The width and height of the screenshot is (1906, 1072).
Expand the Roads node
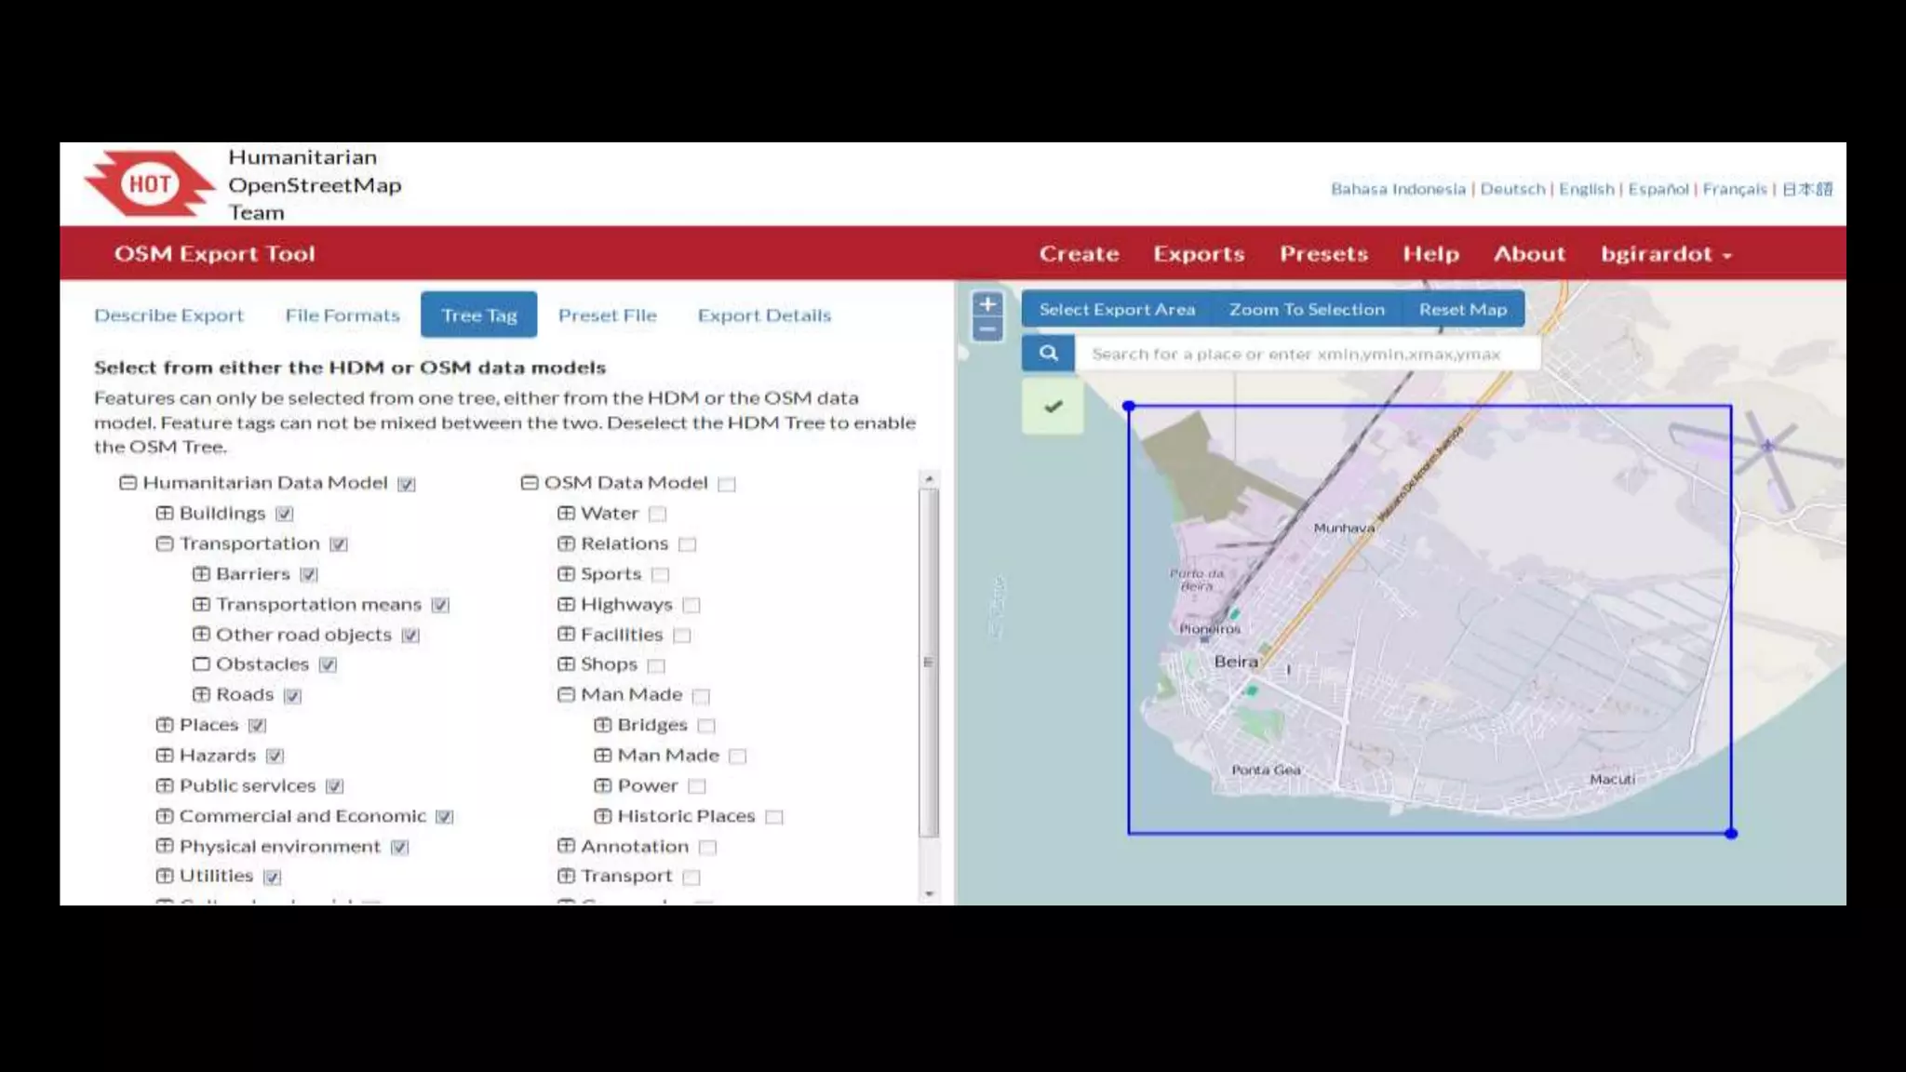(201, 695)
